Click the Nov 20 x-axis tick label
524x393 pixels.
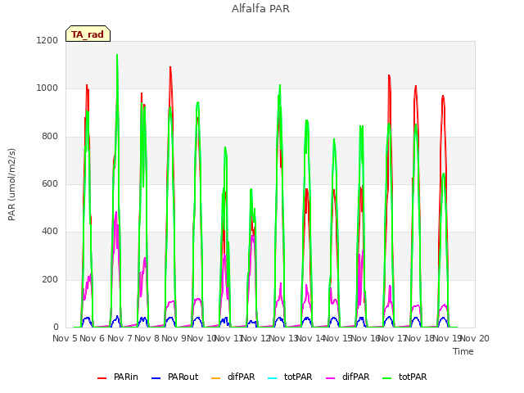pyautogui.click(x=475, y=338)
